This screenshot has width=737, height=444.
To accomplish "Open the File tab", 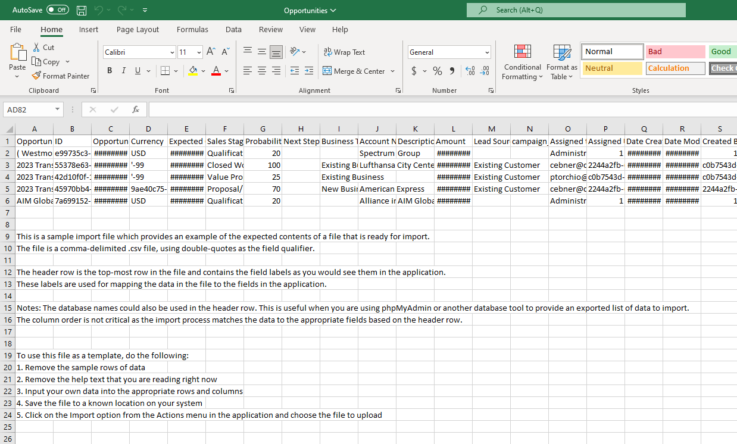I will tap(15, 29).
